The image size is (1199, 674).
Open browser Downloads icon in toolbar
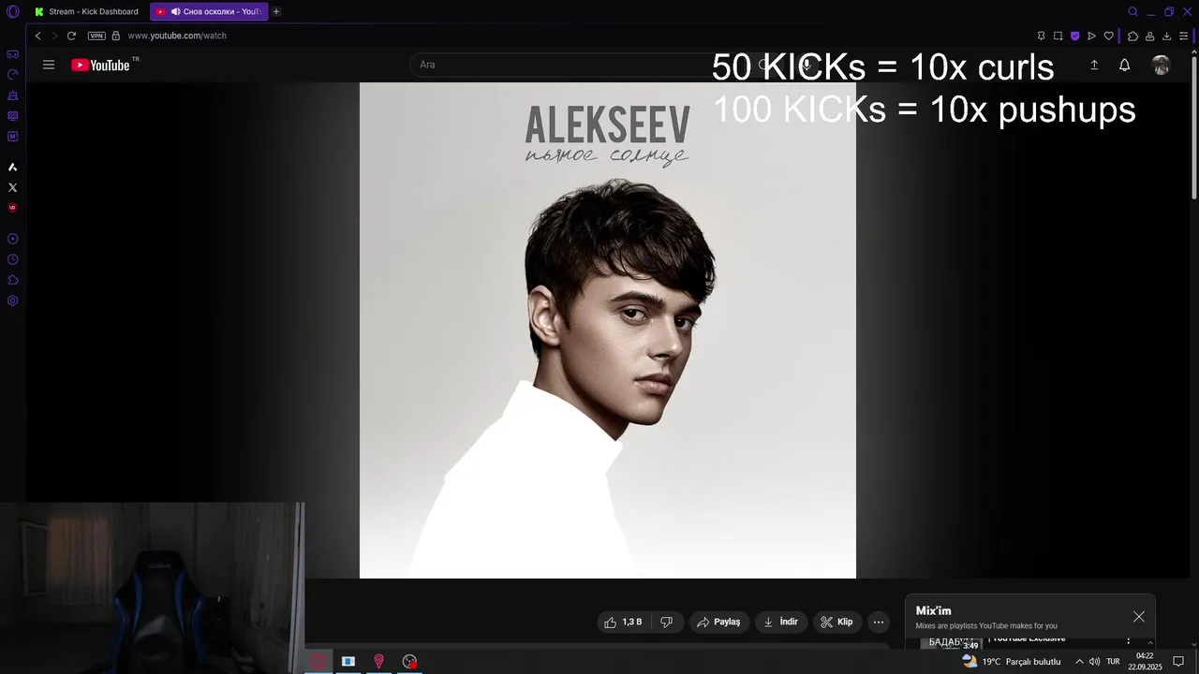1166,36
